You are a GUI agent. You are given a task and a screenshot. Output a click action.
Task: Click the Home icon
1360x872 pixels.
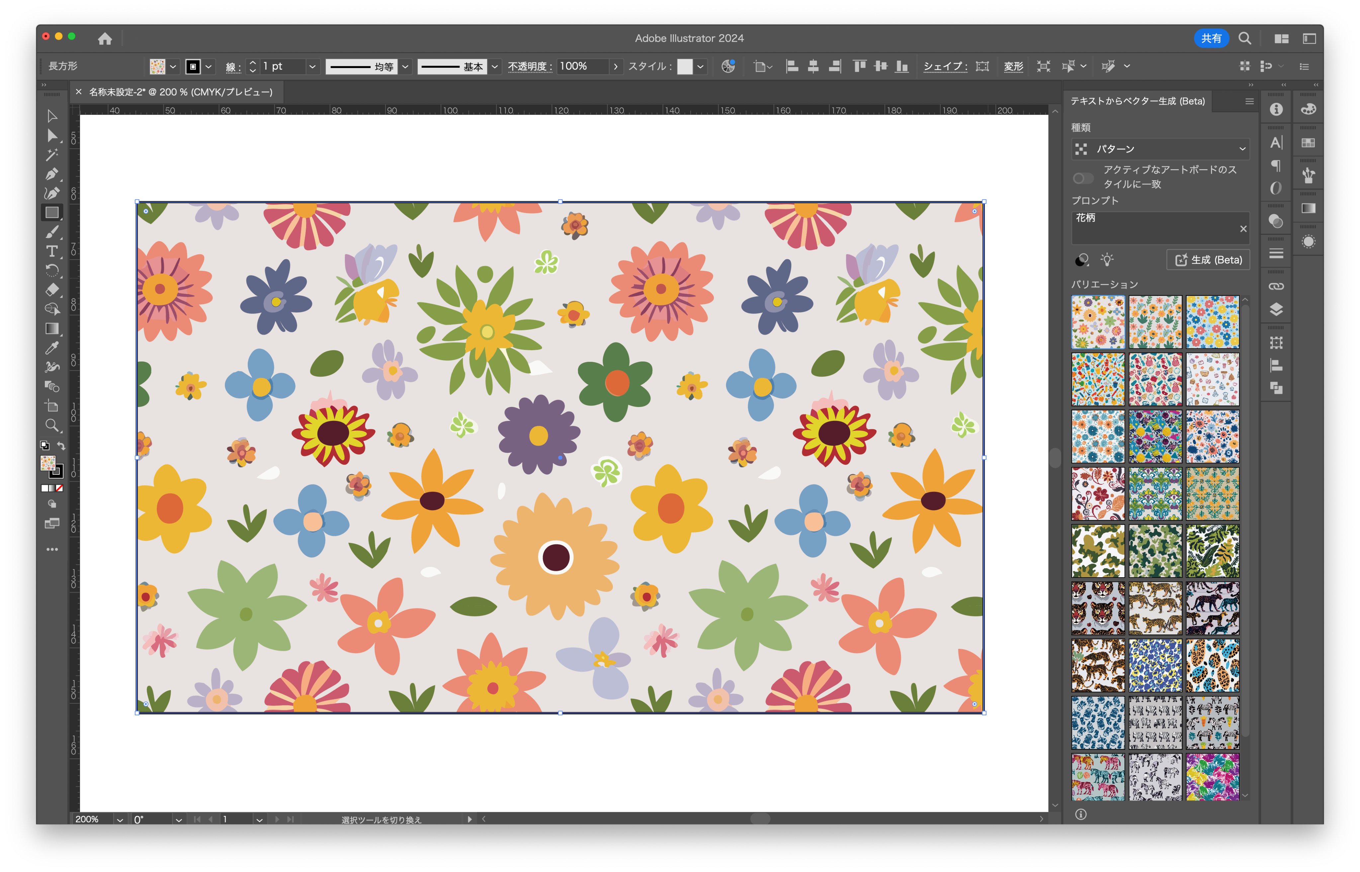105,39
